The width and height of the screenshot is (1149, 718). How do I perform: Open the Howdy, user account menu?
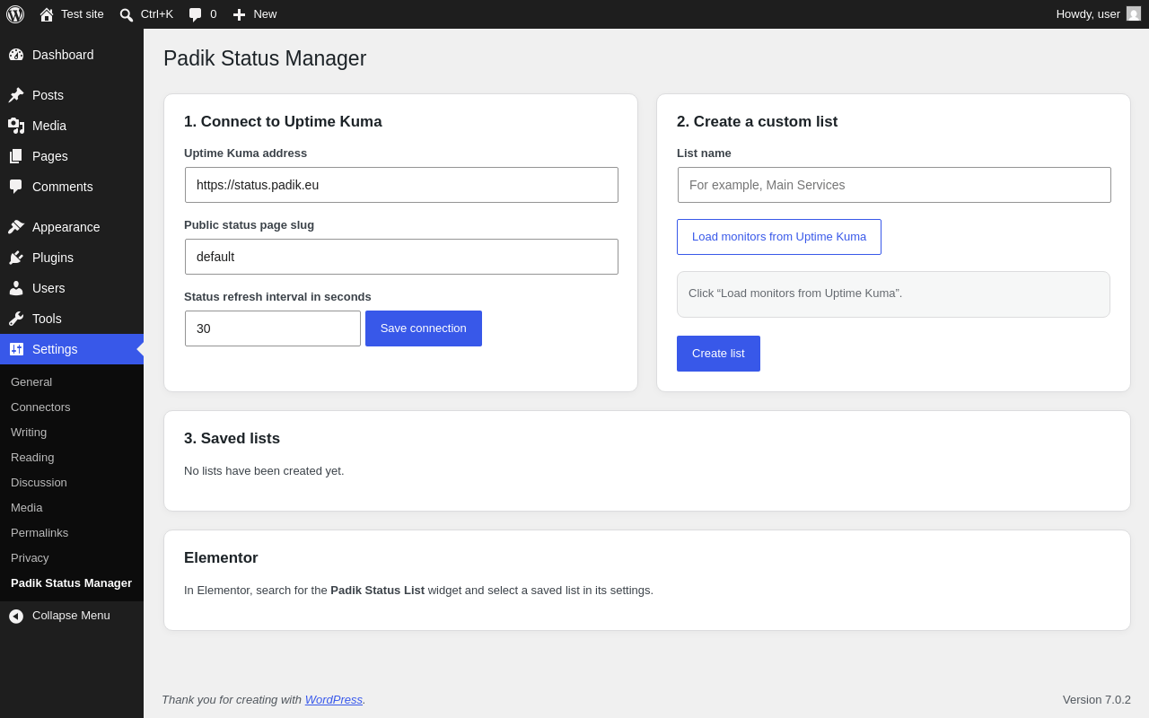1099,14
